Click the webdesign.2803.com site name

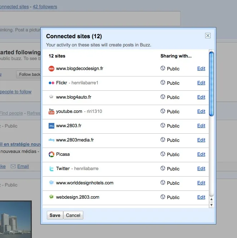pos(78,197)
